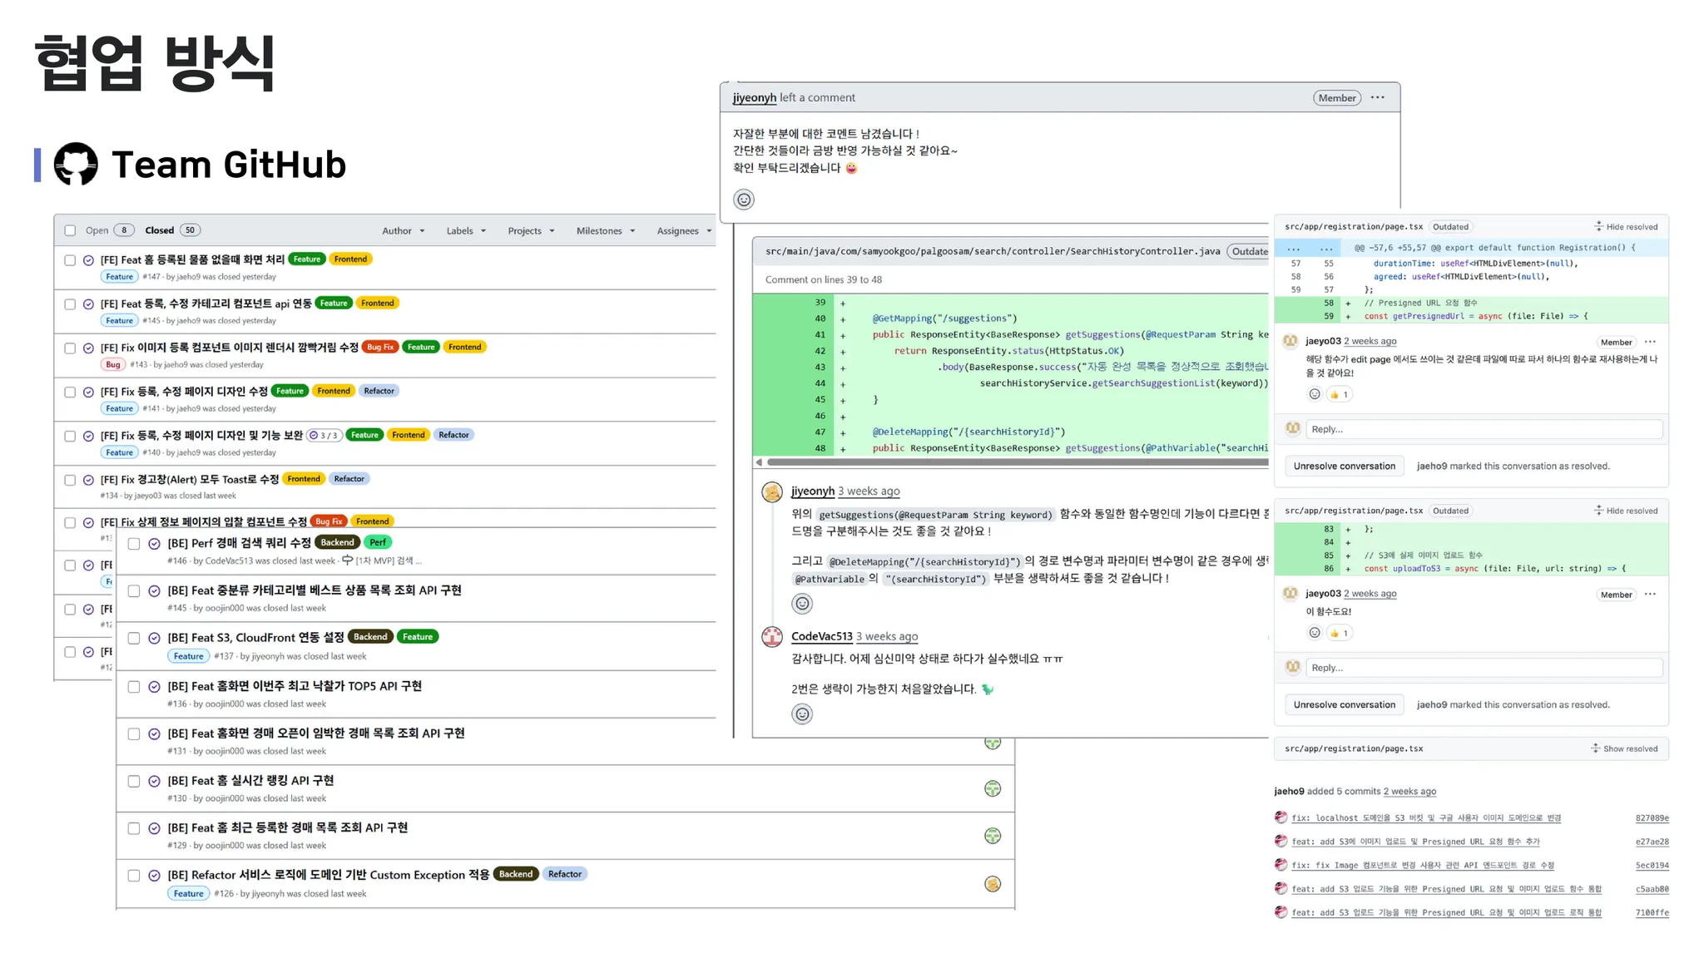Click assignee avatar on BE issue #129 row
This screenshot has height=958, width=1704.
993,836
